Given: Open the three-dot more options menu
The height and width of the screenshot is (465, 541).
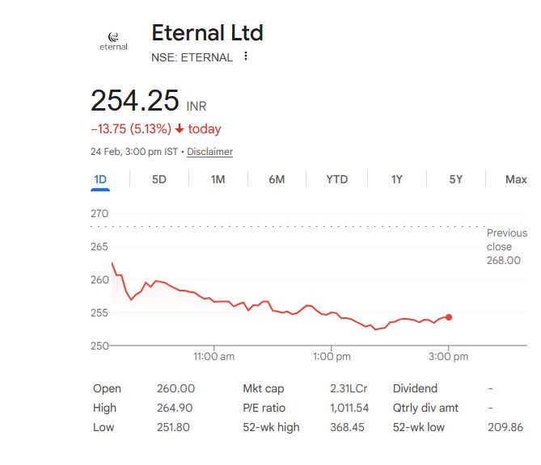Looking at the screenshot, I should click(246, 57).
